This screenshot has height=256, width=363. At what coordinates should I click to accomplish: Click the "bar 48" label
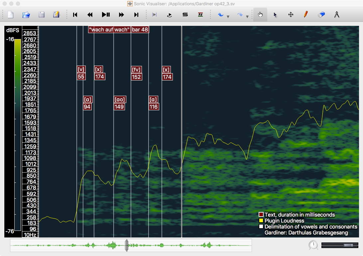tap(140, 29)
